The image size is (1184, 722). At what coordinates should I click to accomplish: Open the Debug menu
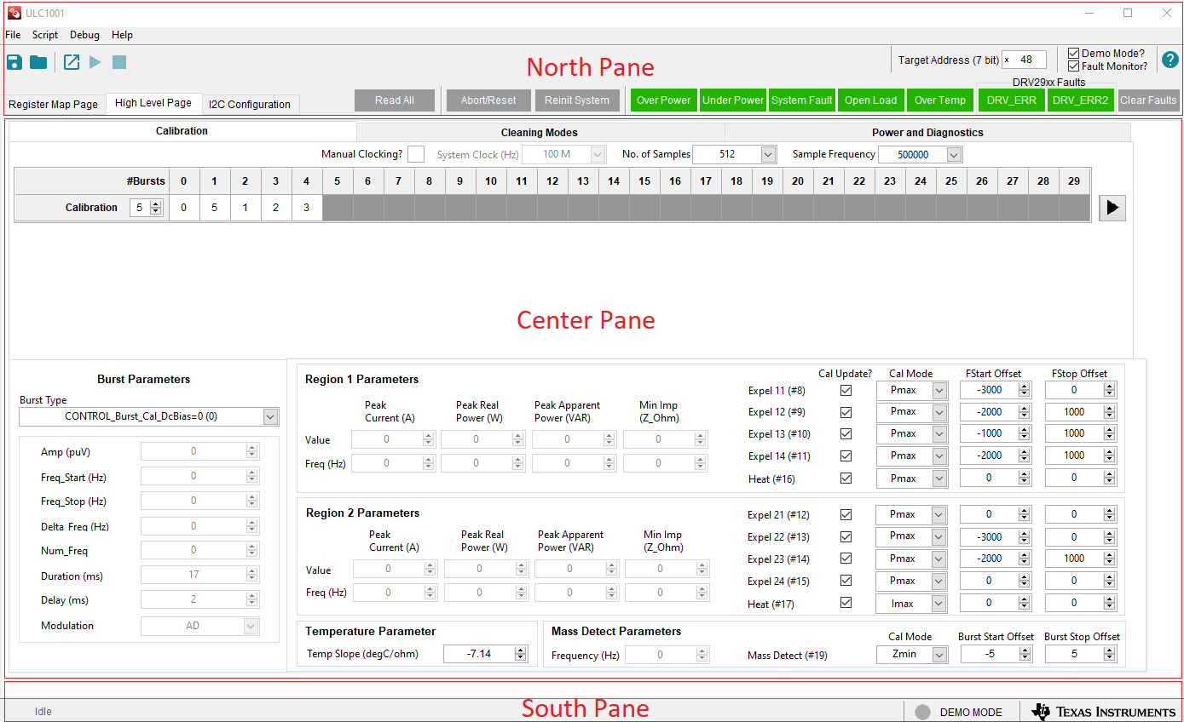[84, 35]
